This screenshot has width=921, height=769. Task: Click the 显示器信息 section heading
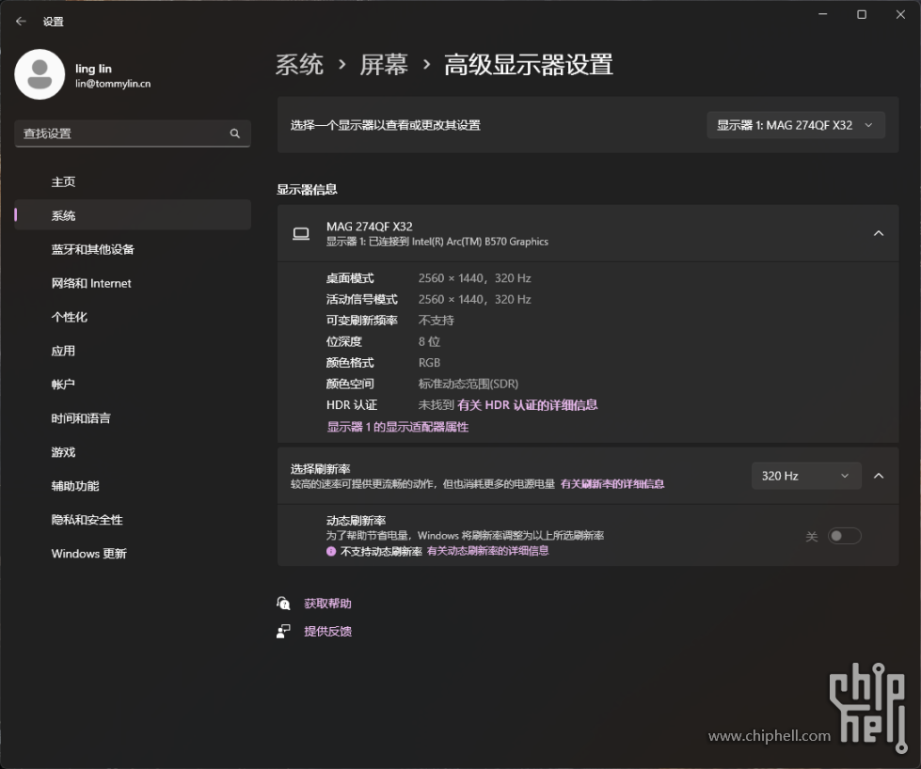tap(308, 190)
